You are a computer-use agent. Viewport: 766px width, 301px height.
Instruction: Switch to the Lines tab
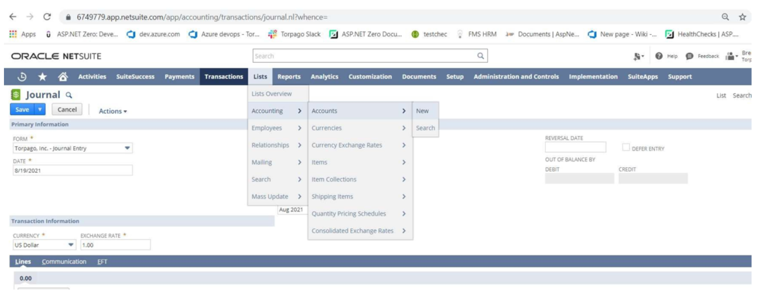(x=23, y=261)
